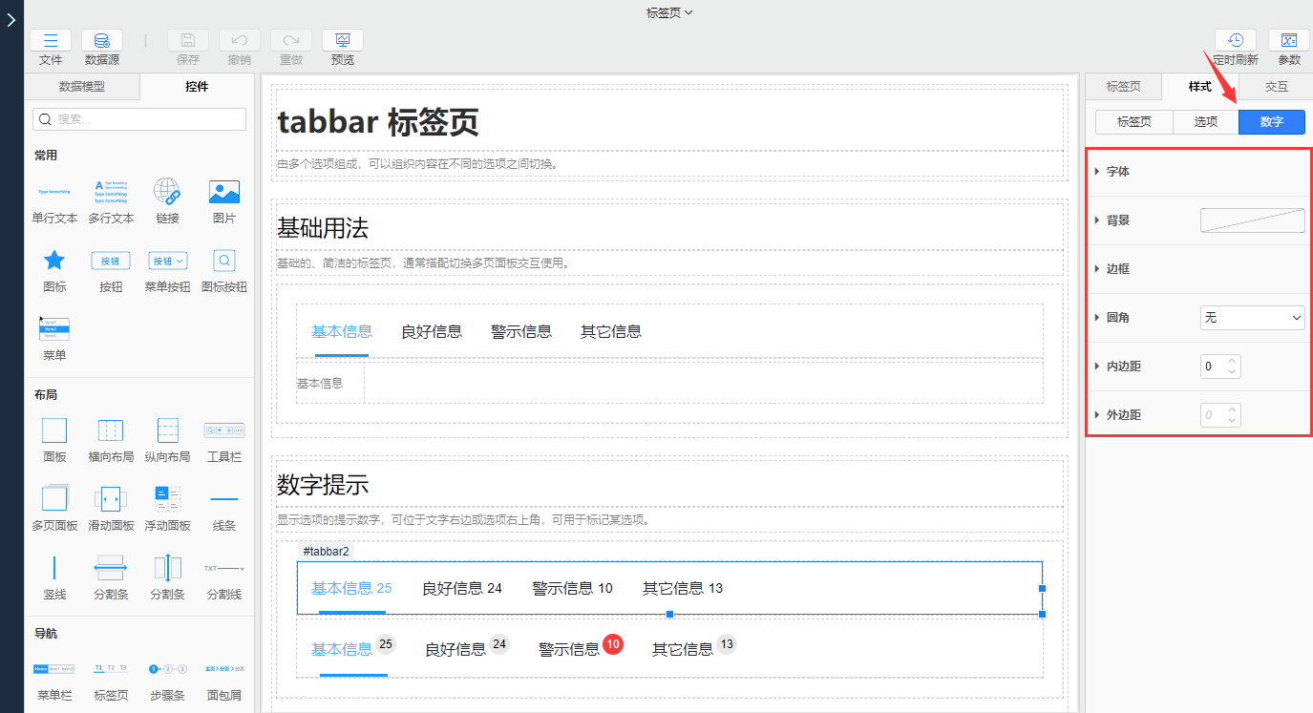Open the 文件 (File) menu icon
Image resolution: width=1313 pixels, height=713 pixels.
tap(51, 41)
